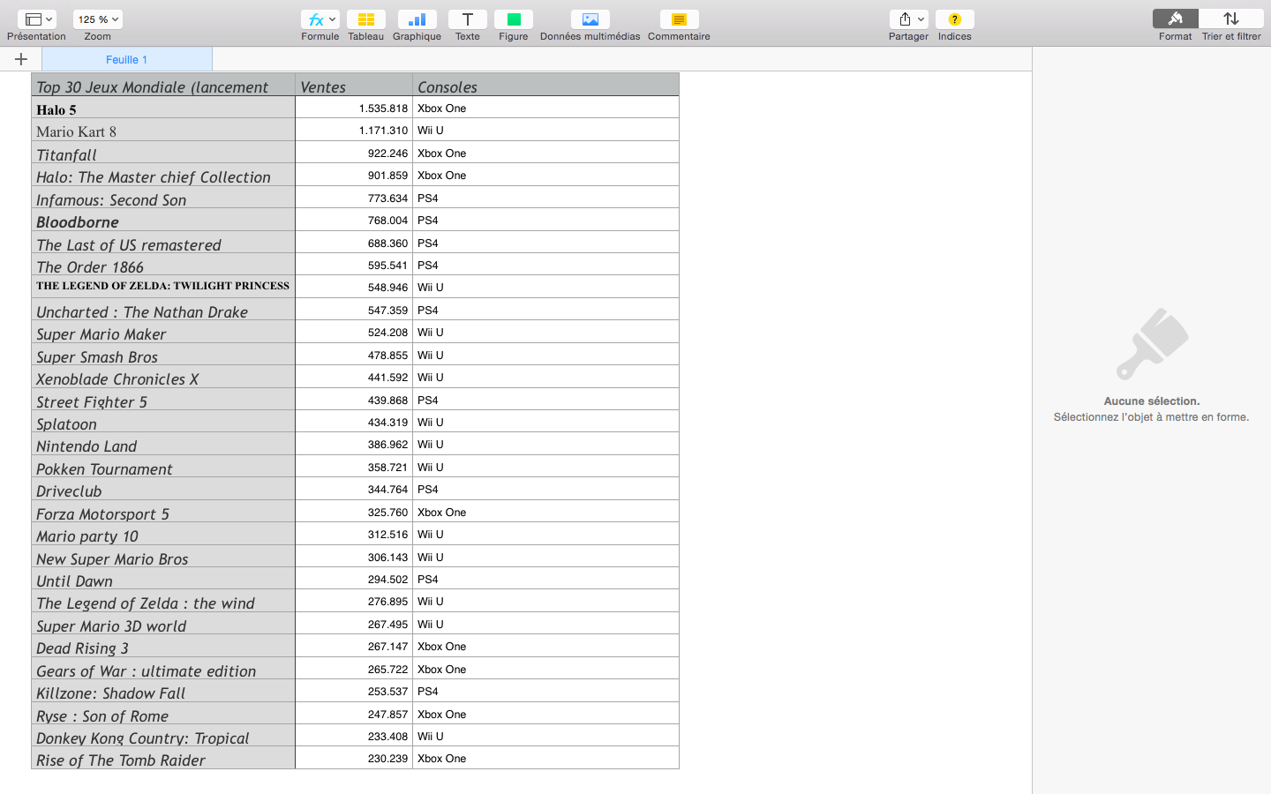Select the Xenoblade Chronicles X cell
This screenshot has width=1271, height=794.
pos(163,377)
